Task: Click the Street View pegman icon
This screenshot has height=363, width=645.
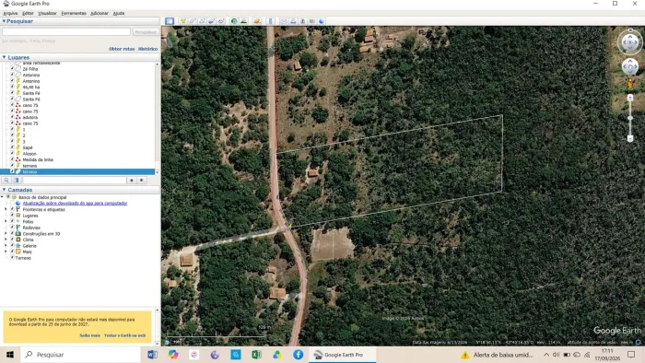Action: [x=629, y=84]
